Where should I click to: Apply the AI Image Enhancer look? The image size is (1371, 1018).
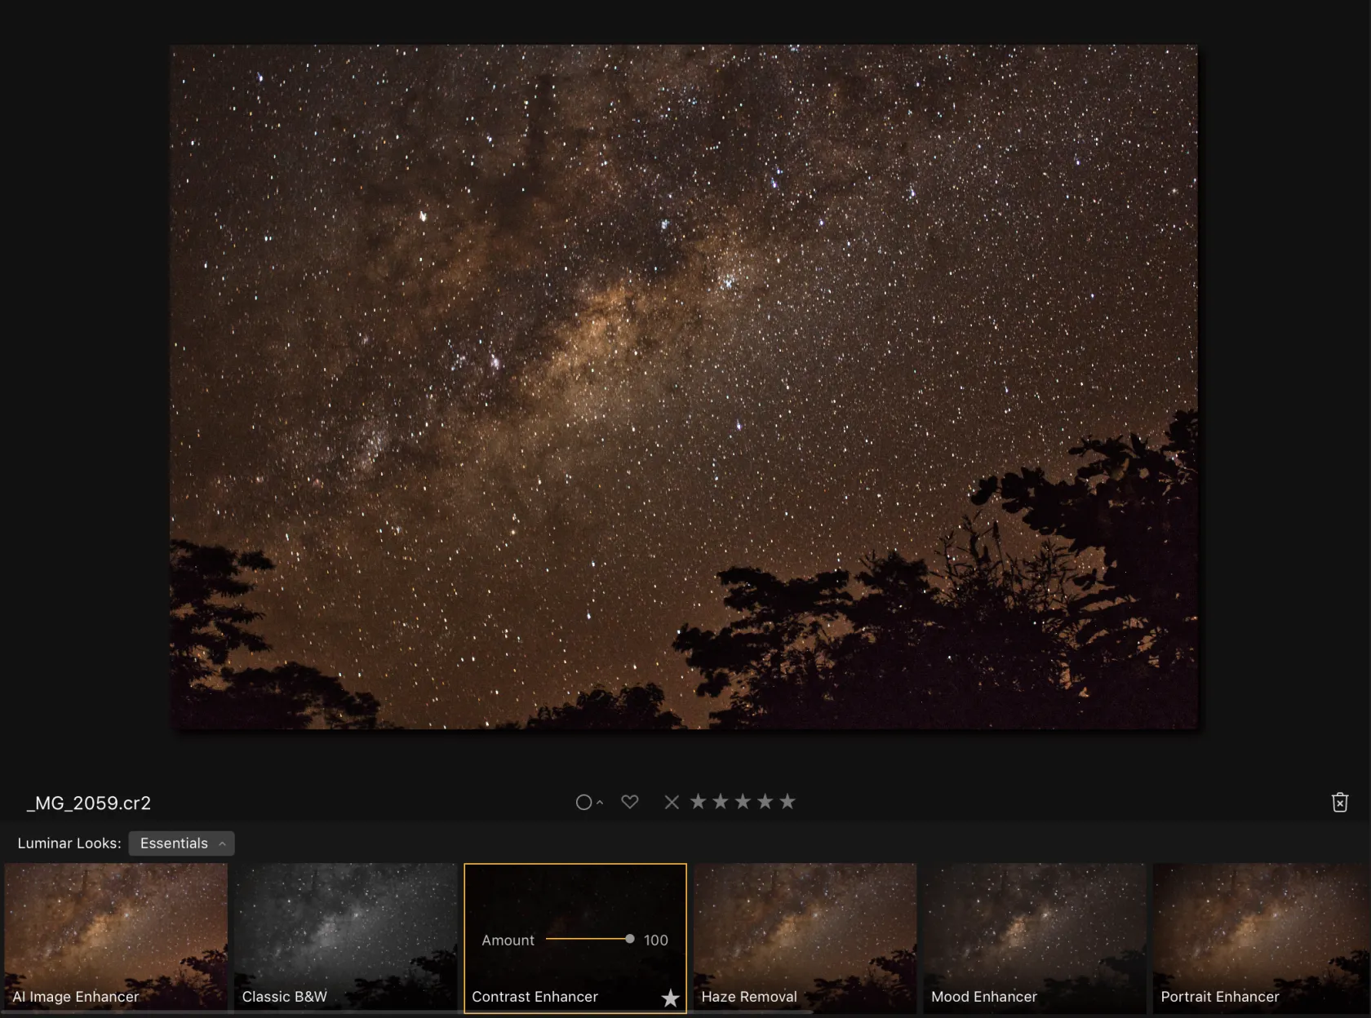[x=116, y=936]
